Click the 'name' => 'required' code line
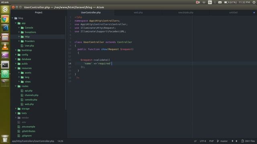The width and height of the screenshot is (257, 144). (98, 64)
